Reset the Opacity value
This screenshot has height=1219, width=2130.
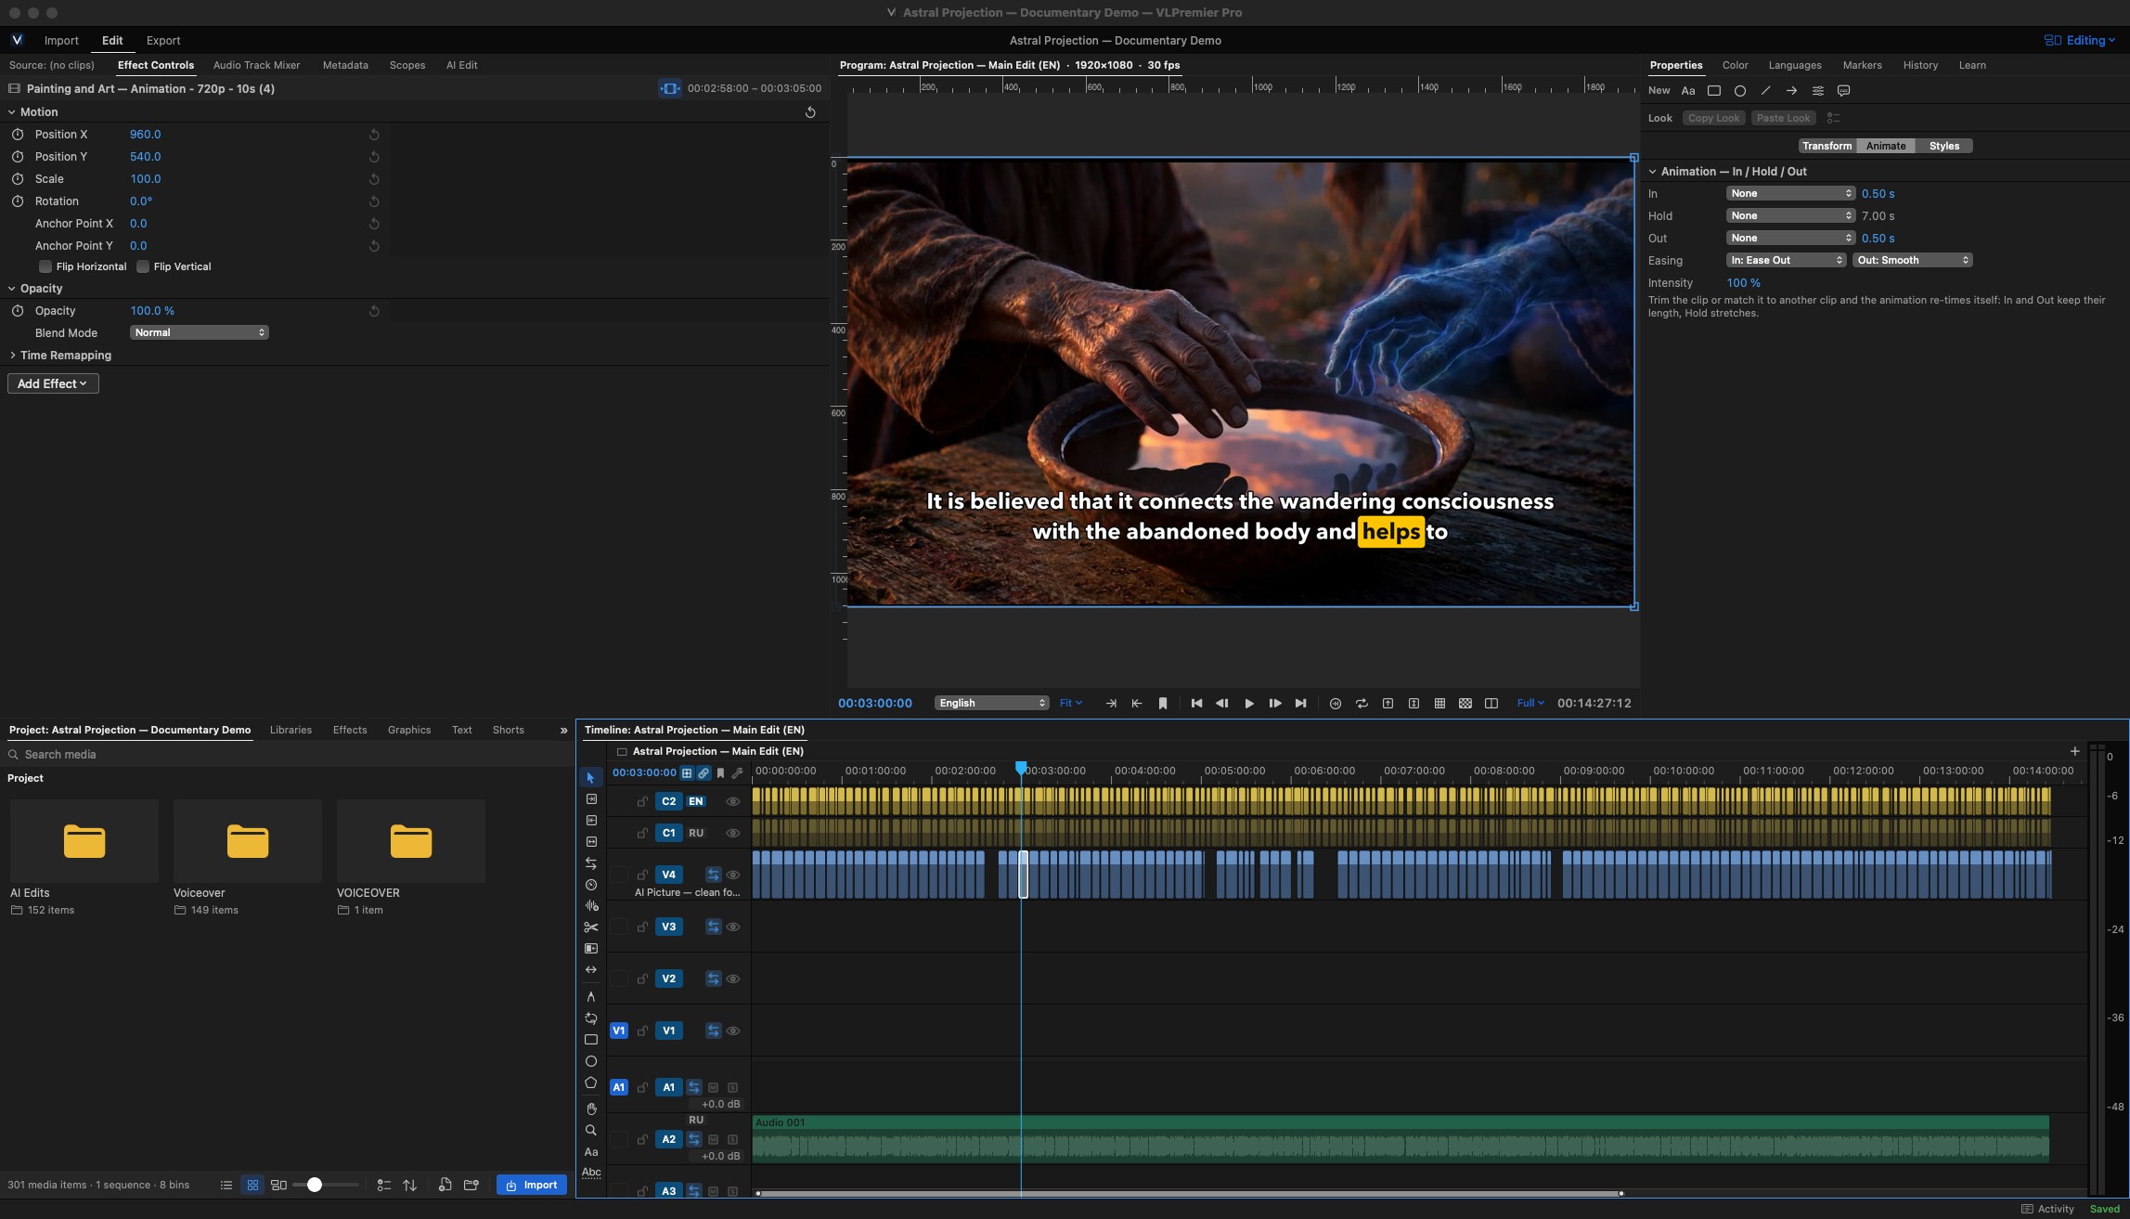[374, 311]
